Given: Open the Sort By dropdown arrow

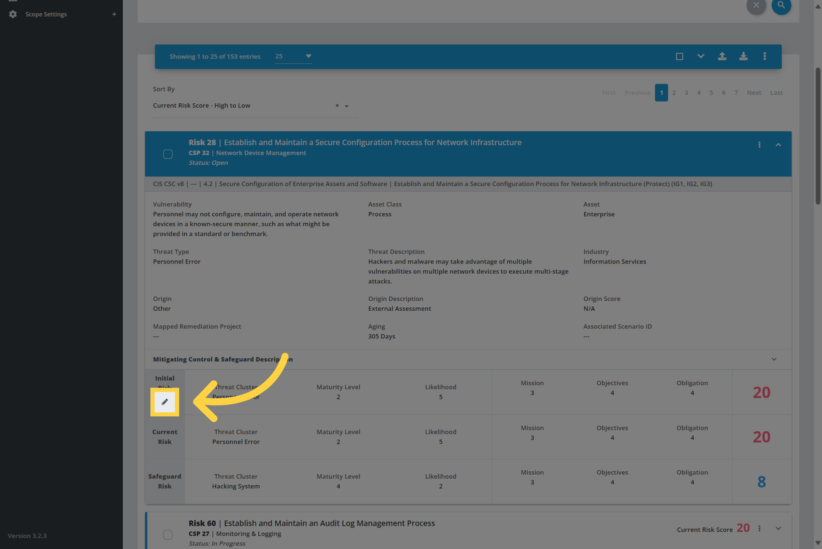Looking at the screenshot, I should (347, 106).
